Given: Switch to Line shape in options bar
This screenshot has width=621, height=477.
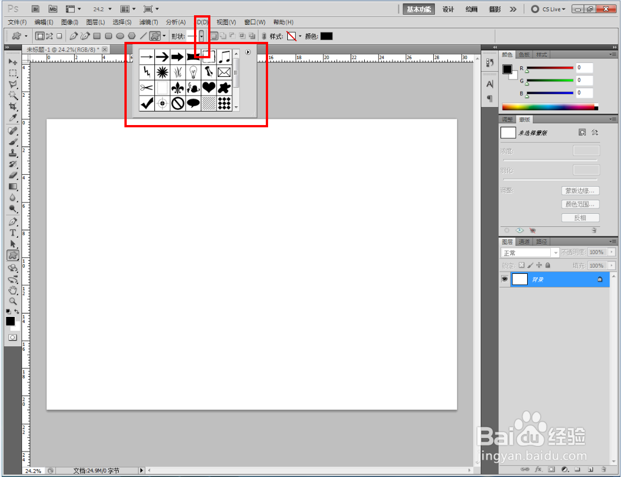Looking at the screenshot, I should click(143, 36).
